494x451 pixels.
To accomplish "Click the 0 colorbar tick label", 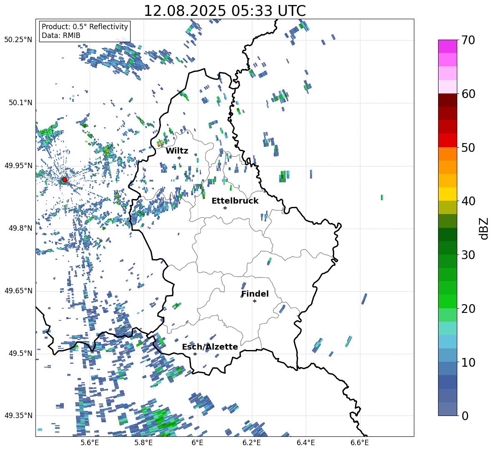I will tap(465, 416).
